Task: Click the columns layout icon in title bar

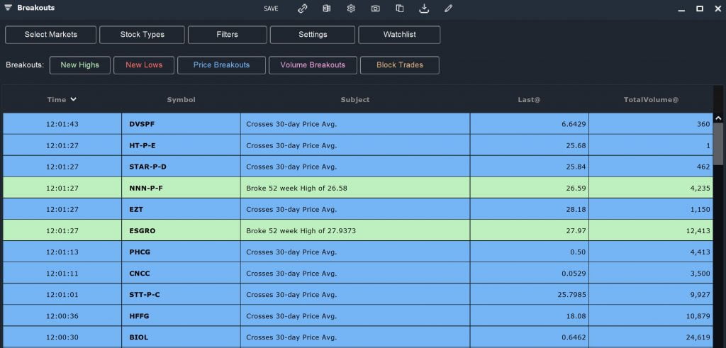Action: click(x=326, y=9)
